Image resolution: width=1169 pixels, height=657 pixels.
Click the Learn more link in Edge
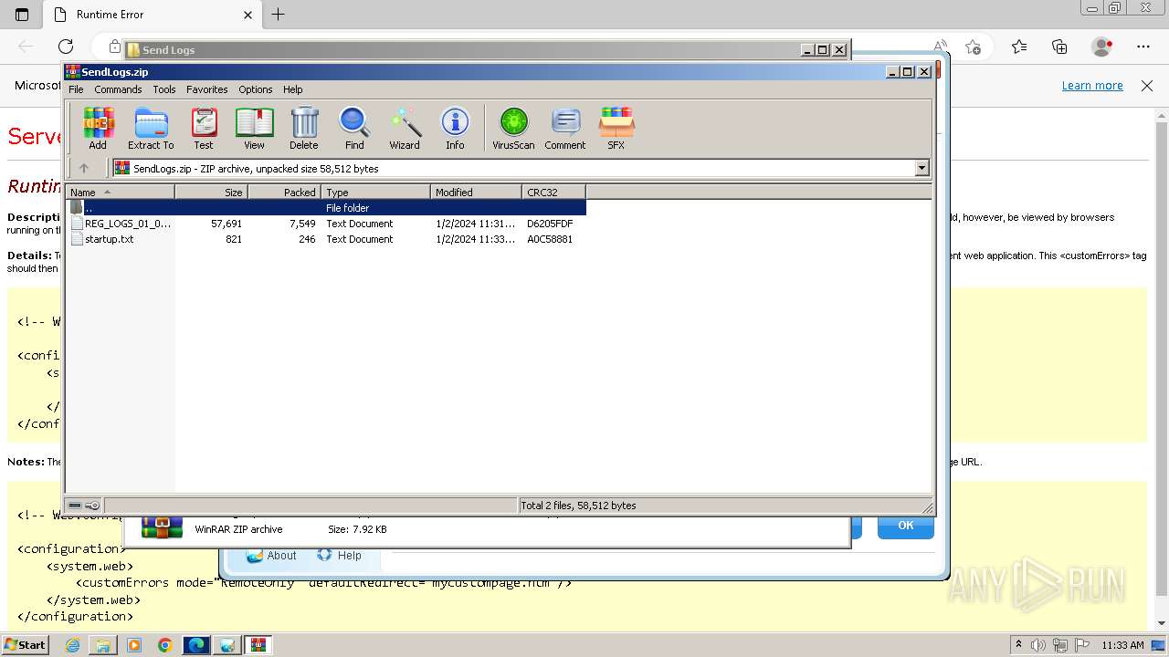point(1092,86)
